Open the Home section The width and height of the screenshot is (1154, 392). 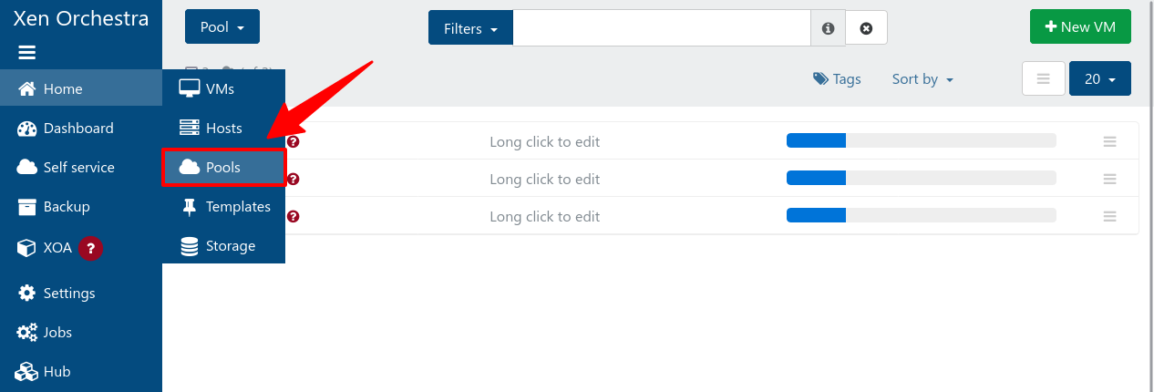pyautogui.click(x=63, y=88)
